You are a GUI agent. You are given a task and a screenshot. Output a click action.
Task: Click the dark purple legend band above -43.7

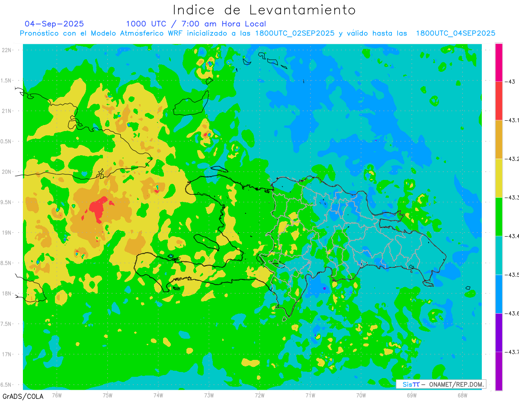tap(499, 332)
